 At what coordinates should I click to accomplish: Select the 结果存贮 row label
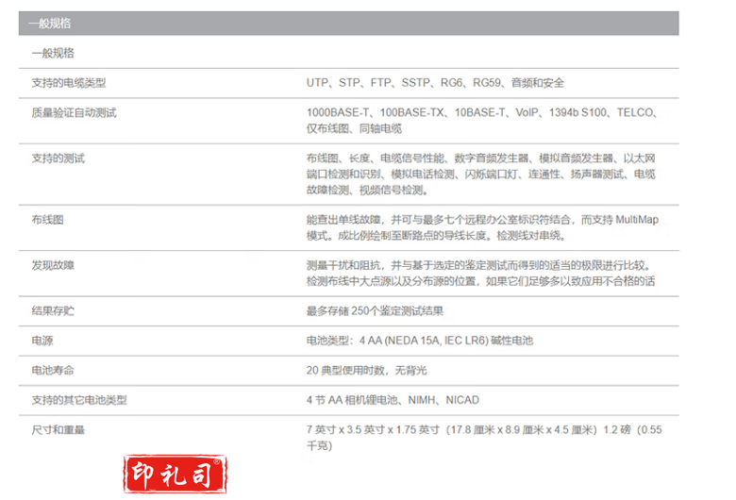click(52, 310)
